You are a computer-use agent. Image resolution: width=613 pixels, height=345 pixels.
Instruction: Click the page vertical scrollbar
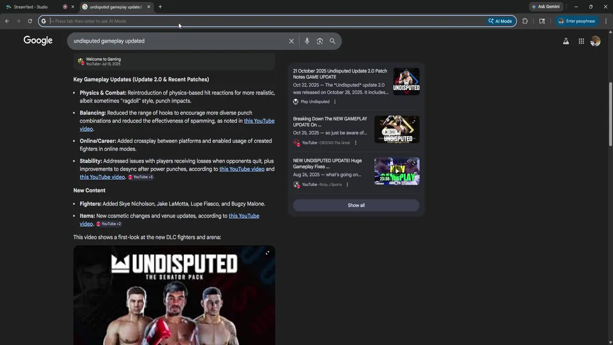(x=611, y=114)
